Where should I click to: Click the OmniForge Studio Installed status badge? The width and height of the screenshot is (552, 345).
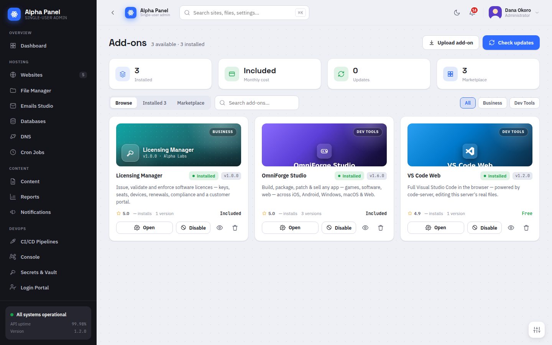pos(349,176)
